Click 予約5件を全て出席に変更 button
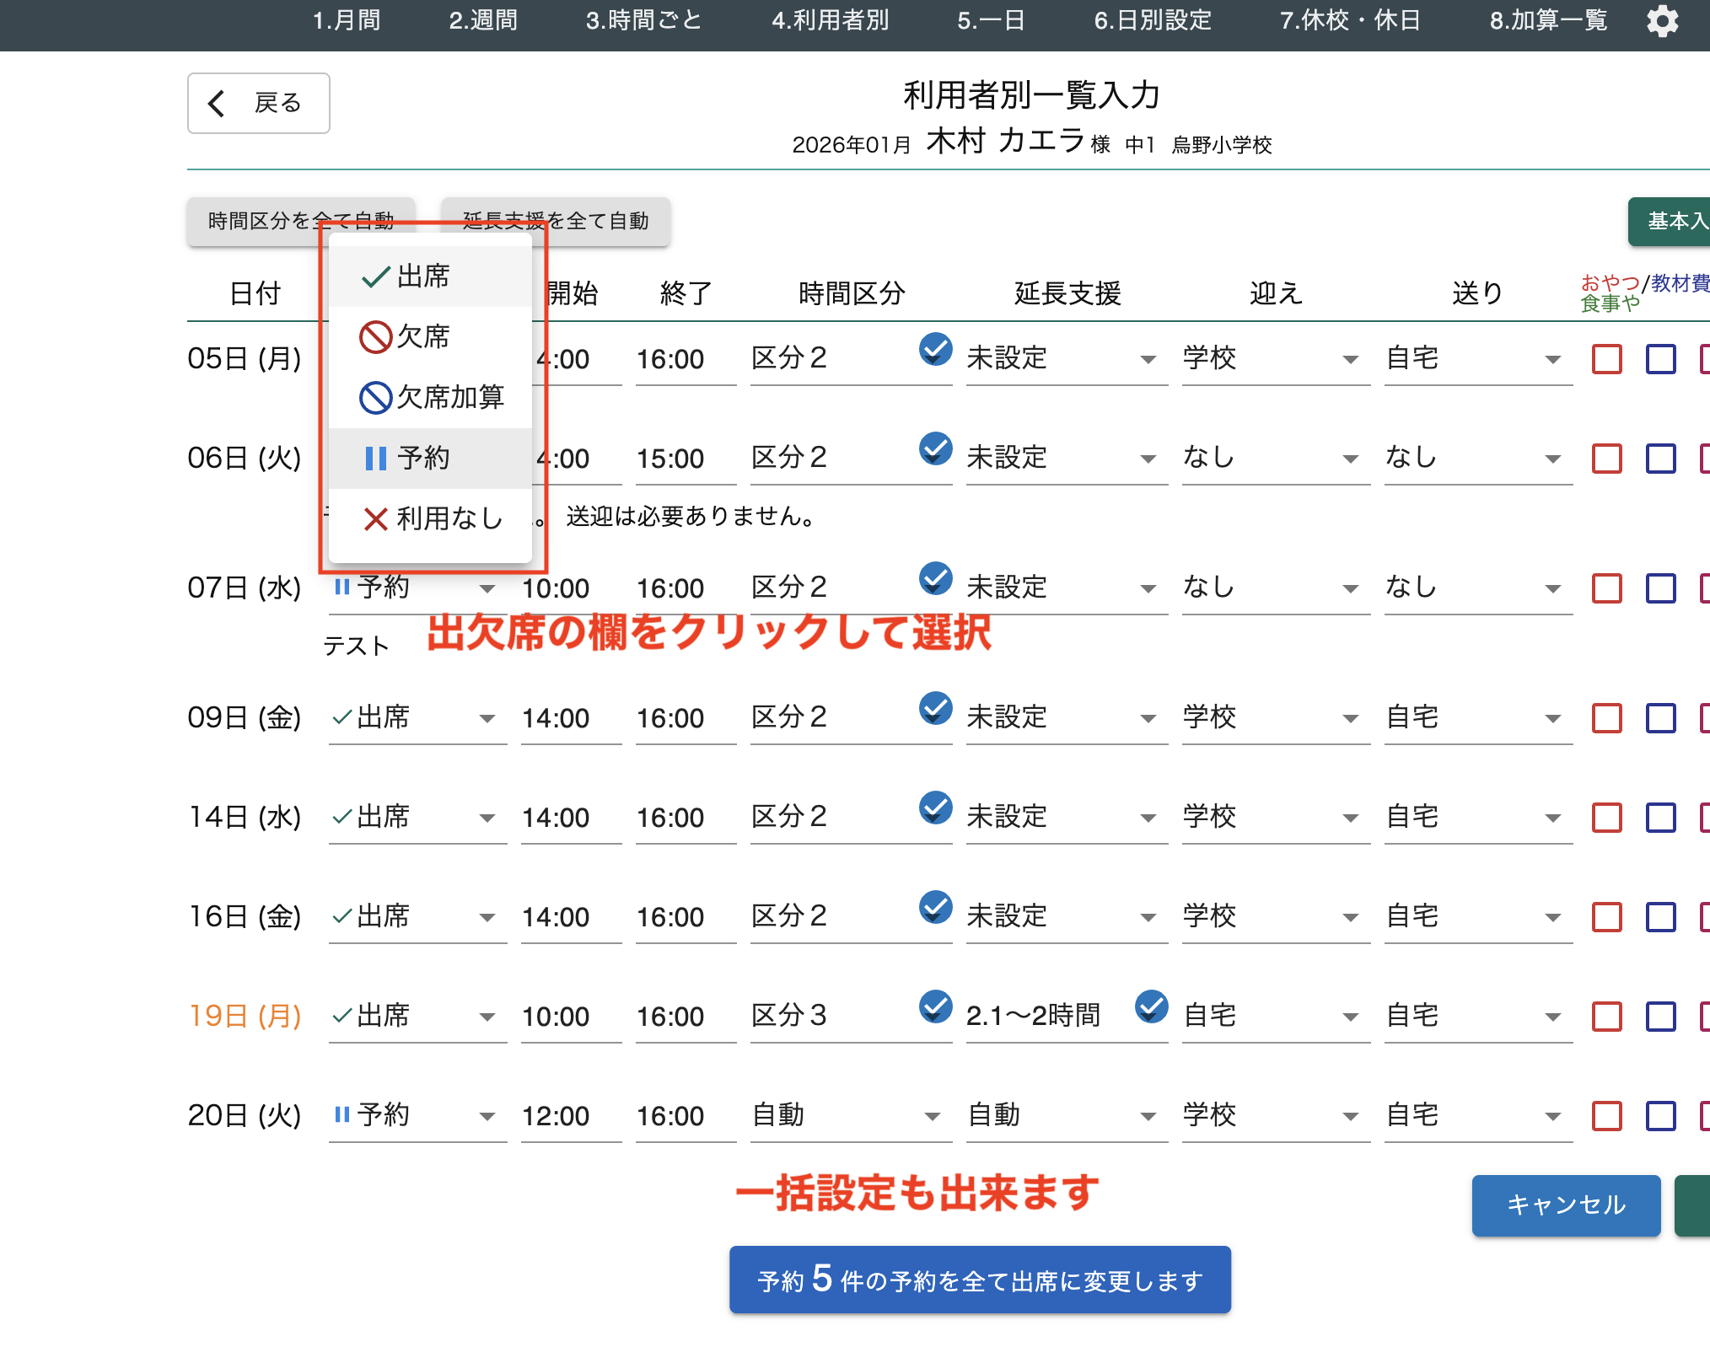 [x=980, y=1280]
